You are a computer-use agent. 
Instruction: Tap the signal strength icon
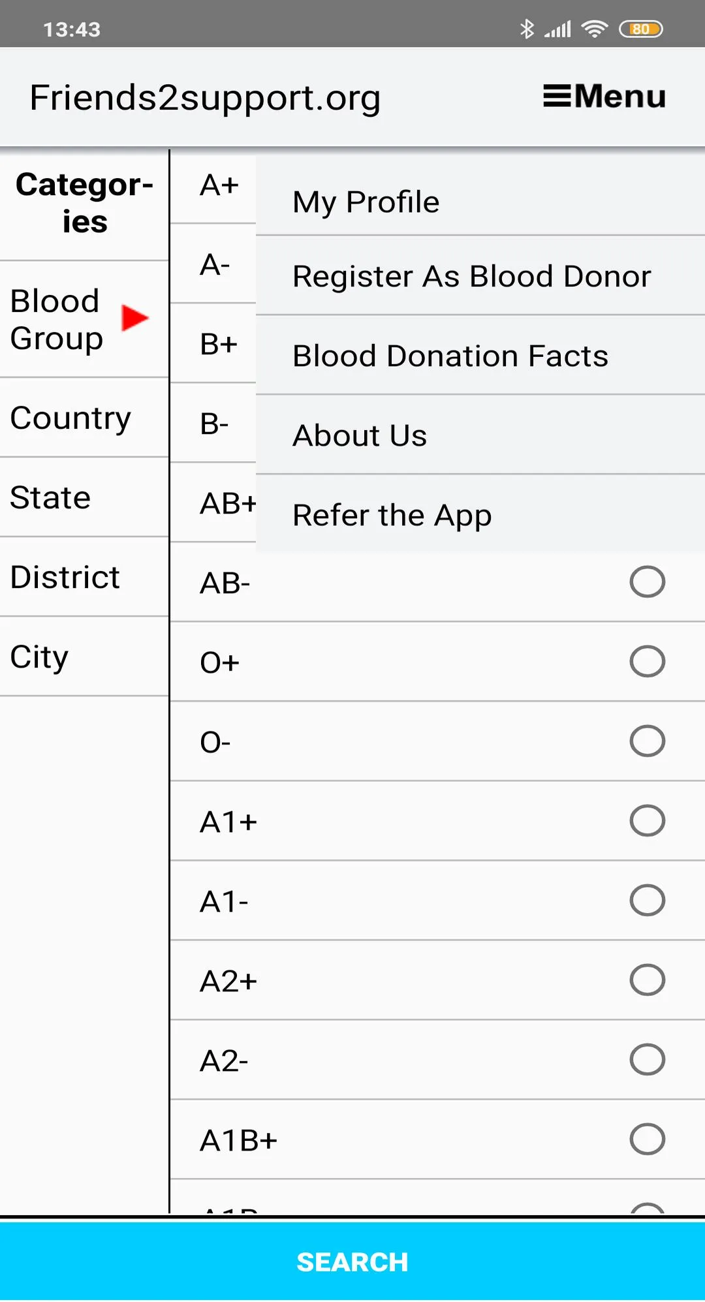(558, 29)
